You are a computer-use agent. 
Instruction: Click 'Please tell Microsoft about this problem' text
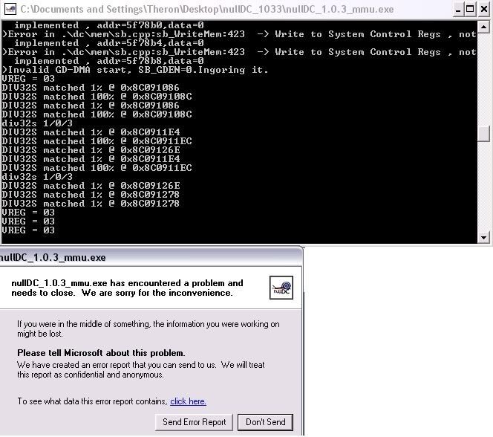pos(101,353)
